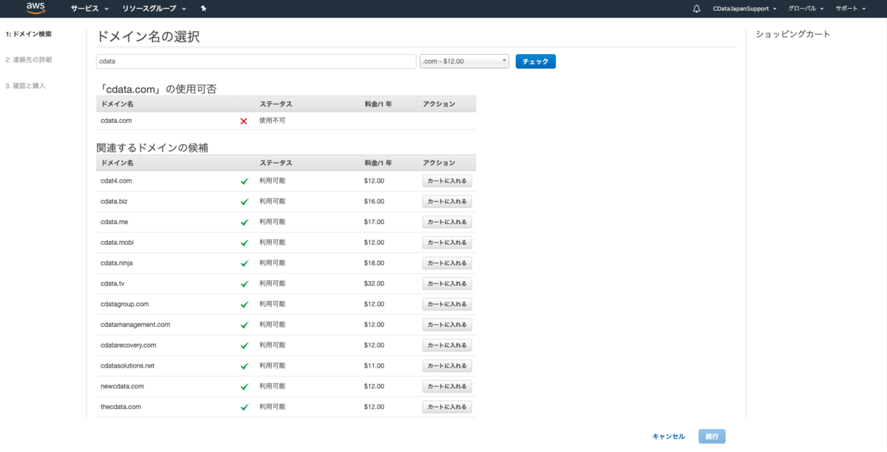Add cdata.tv to cart
The image size is (887, 452).
coord(447,283)
